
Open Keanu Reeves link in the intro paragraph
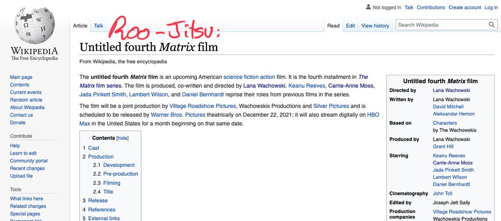click(x=307, y=86)
